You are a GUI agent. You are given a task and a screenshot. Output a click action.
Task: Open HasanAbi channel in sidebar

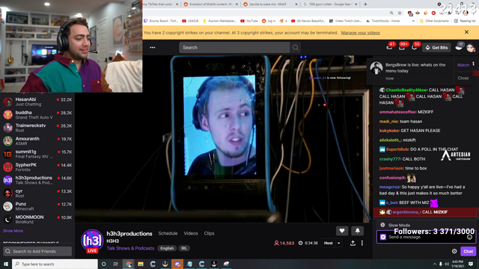[x=37, y=102]
